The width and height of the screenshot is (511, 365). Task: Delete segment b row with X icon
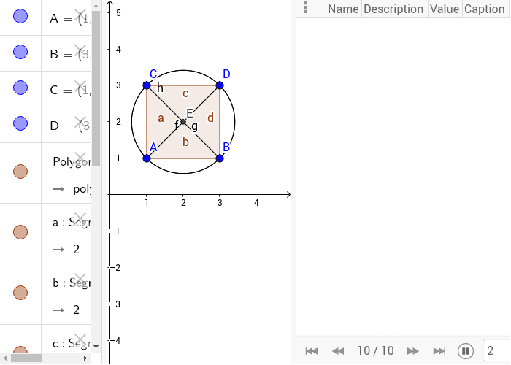tap(80, 279)
